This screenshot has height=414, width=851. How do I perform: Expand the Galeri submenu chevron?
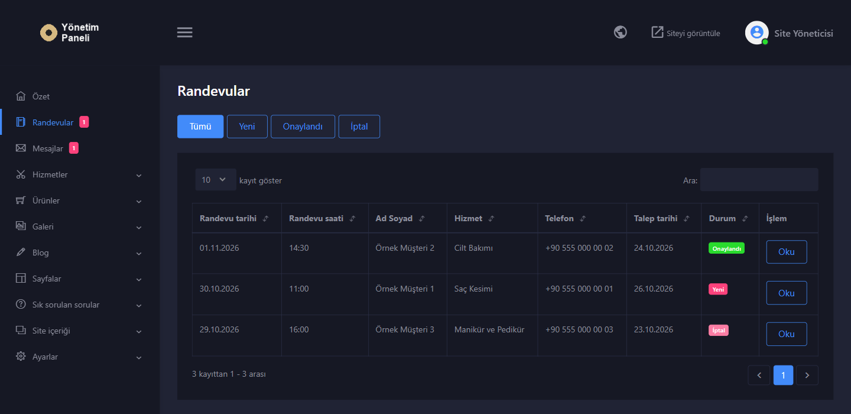[139, 227]
